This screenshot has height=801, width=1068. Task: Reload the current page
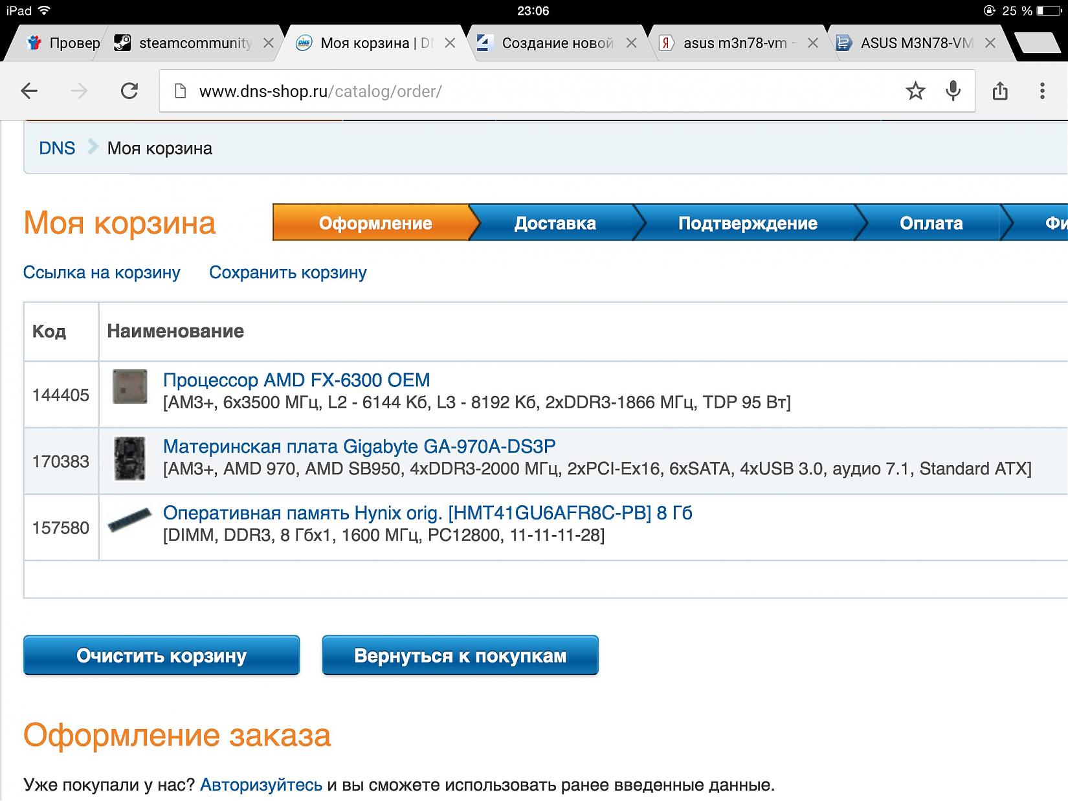[129, 91]
